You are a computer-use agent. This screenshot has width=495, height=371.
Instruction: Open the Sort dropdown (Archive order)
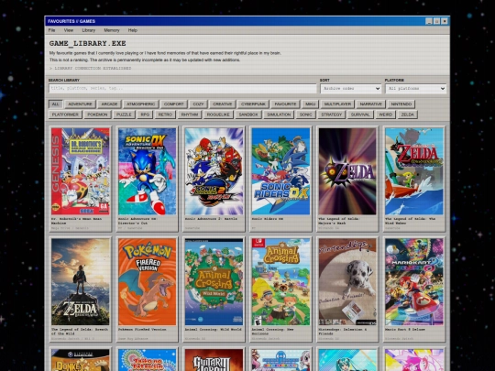pos(351,88)
